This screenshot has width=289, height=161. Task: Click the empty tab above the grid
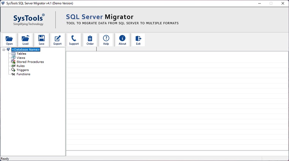point(81,49)
